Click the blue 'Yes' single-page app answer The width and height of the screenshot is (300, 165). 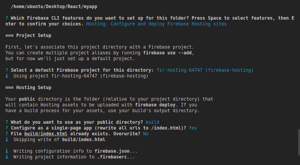coord(193,128)
